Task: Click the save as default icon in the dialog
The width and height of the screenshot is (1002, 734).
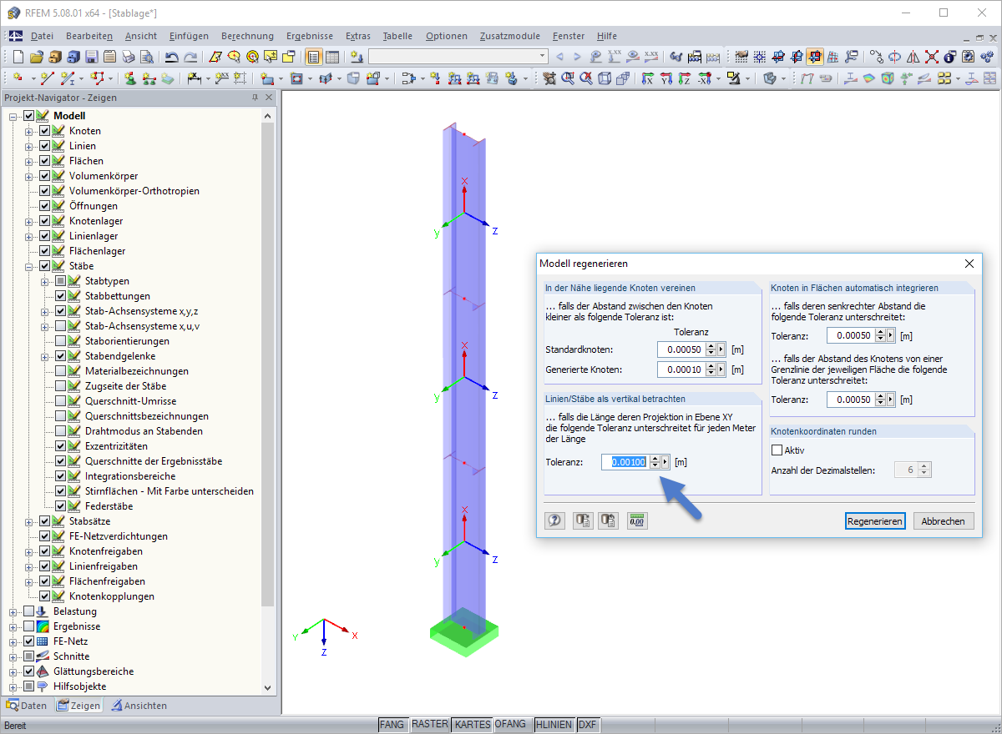Action: coord(610,520)
